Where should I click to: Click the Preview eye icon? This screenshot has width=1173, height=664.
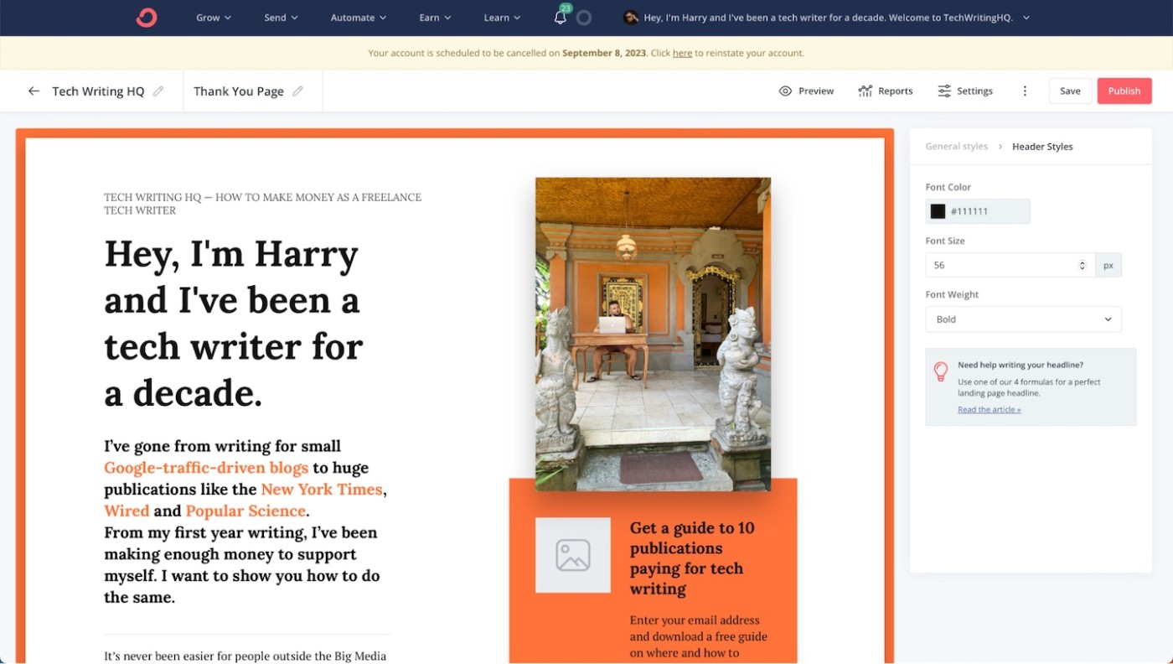(785, 91)
